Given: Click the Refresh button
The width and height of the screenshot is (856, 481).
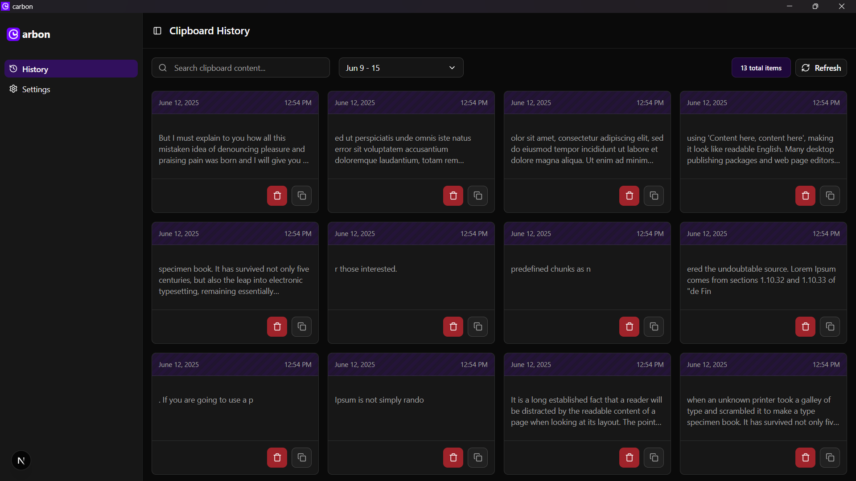Looking at the screenshot, I should (821, 68).
